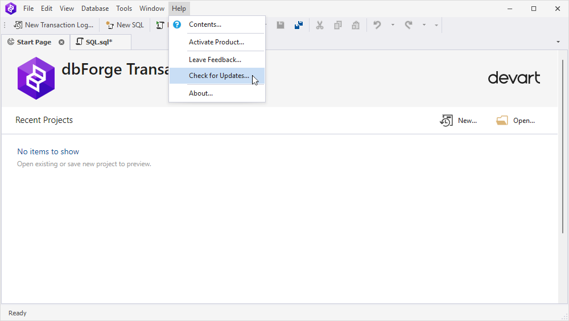Close the Start Page tab
The width and height of the screenshot is (569, 321).
[x=61, y=42]
